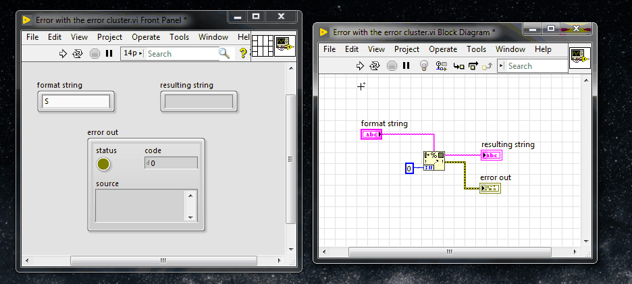
Task: Minimize the Block Diagram window
Action: 533,28
